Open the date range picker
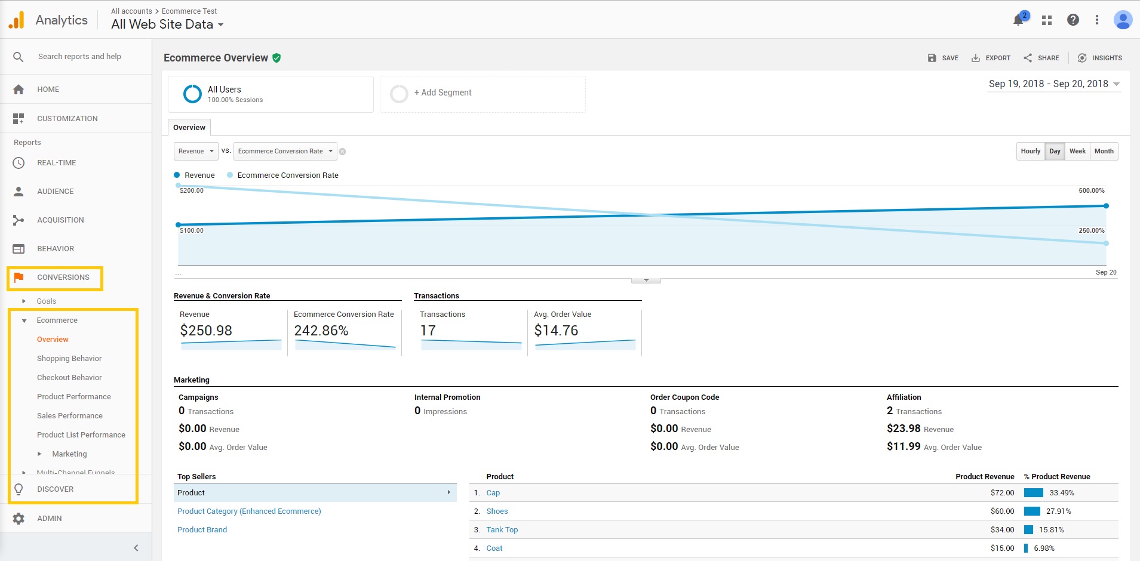 [x=1054, y=84]
